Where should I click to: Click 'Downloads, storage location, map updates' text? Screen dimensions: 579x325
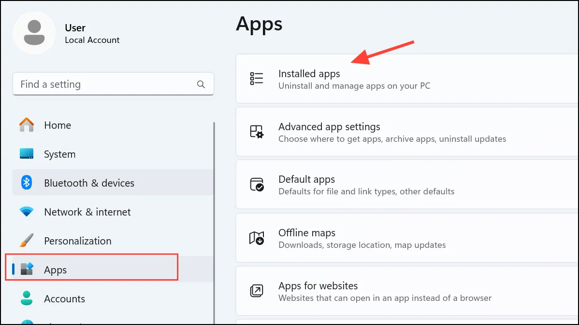(362, 245)
